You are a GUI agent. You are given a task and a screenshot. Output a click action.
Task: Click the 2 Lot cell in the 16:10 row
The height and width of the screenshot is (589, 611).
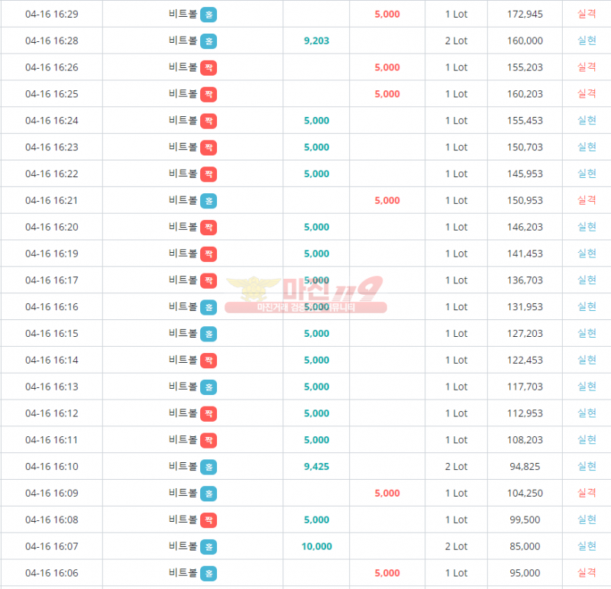(456, 467)
